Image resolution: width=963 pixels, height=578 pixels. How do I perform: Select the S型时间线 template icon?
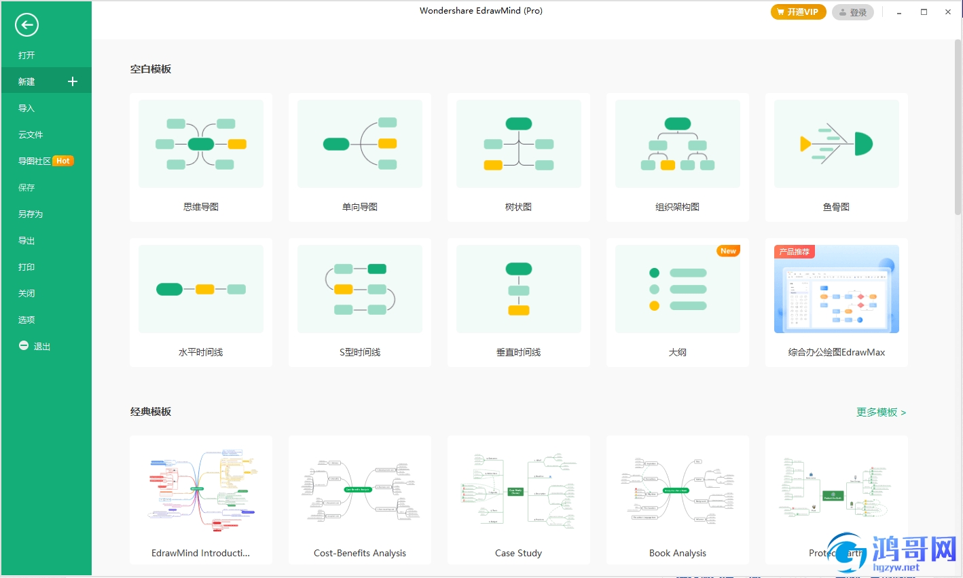click(360, 289)
